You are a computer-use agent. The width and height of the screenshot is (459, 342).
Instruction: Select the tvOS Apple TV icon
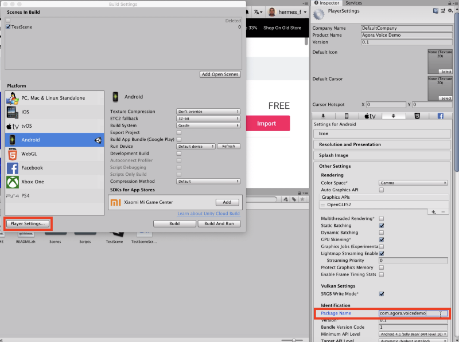click(x=12, y=126)
